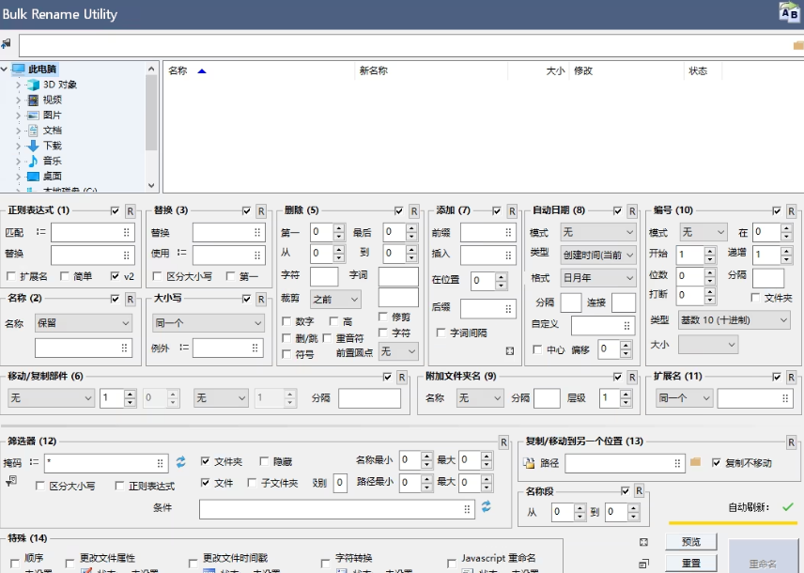This screenshot has width=804, height=573.
Task: Collapse the 此电脑 tree node
Action: pyautogui.click(x=4, y=69)
